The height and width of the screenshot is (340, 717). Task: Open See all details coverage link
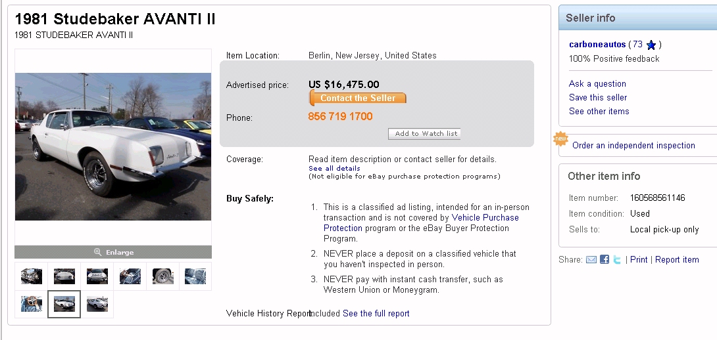pos(334,169)
